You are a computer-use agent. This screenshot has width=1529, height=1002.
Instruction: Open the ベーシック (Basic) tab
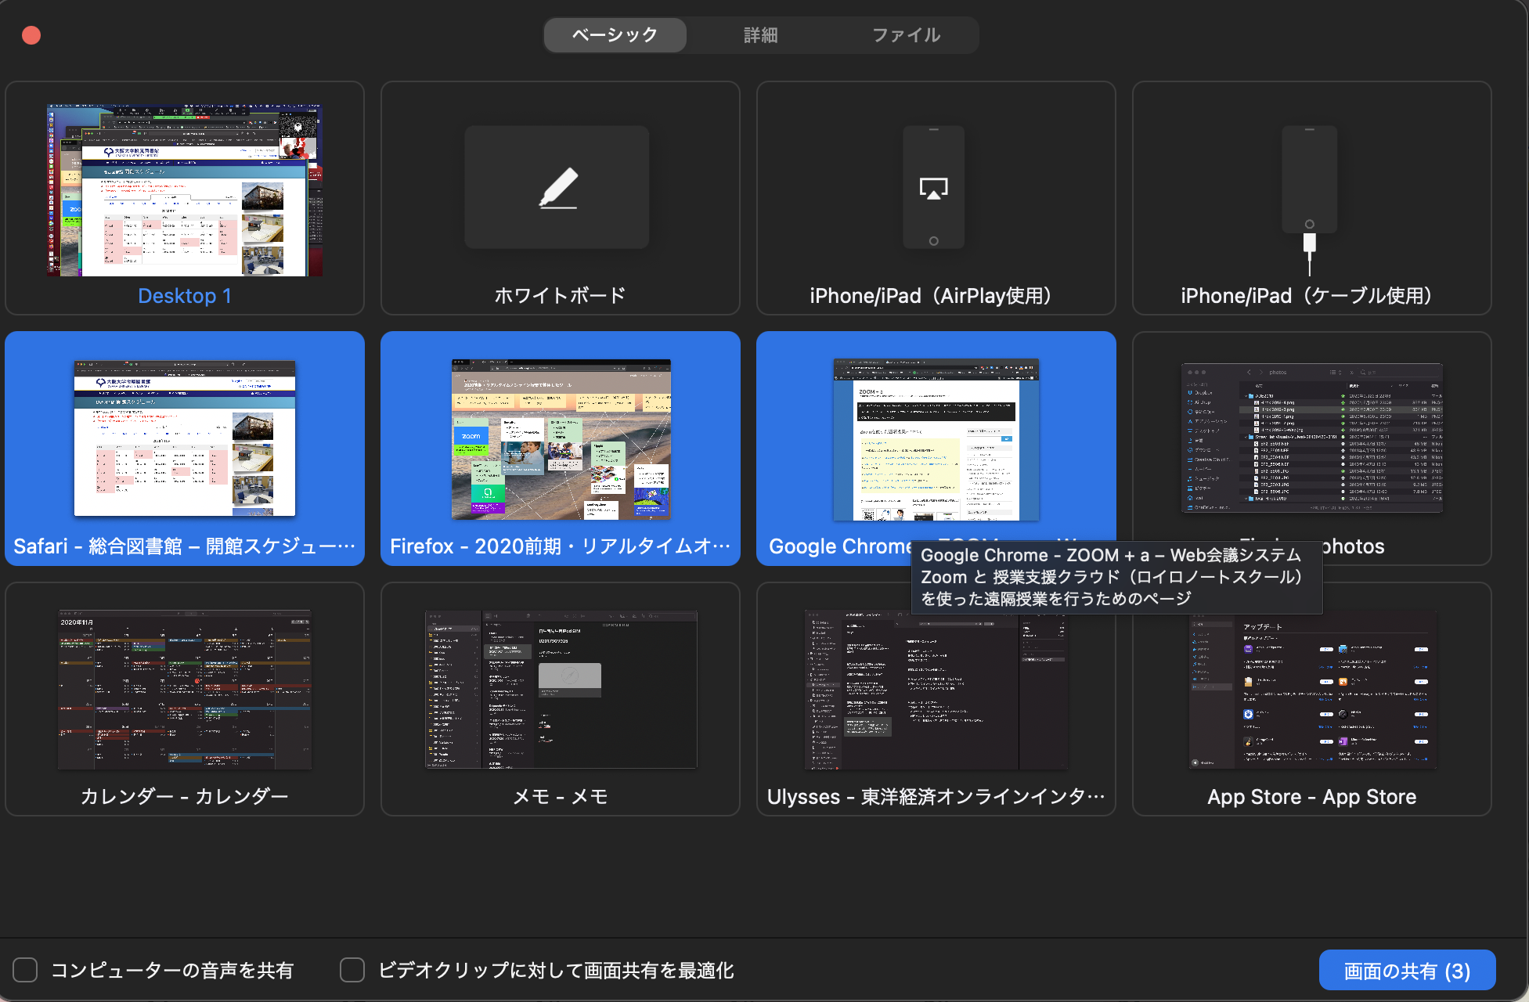point(615,35)
